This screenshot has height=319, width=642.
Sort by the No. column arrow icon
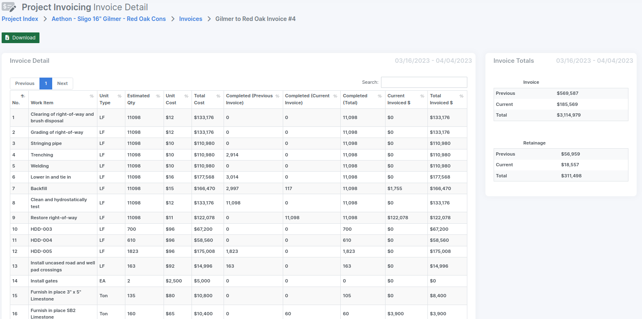[x=23, y=96]
